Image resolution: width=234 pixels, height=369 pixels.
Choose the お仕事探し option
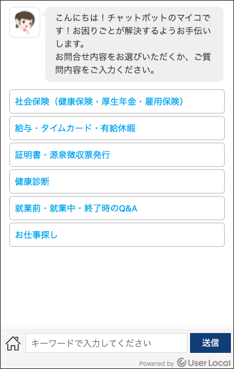117,235
